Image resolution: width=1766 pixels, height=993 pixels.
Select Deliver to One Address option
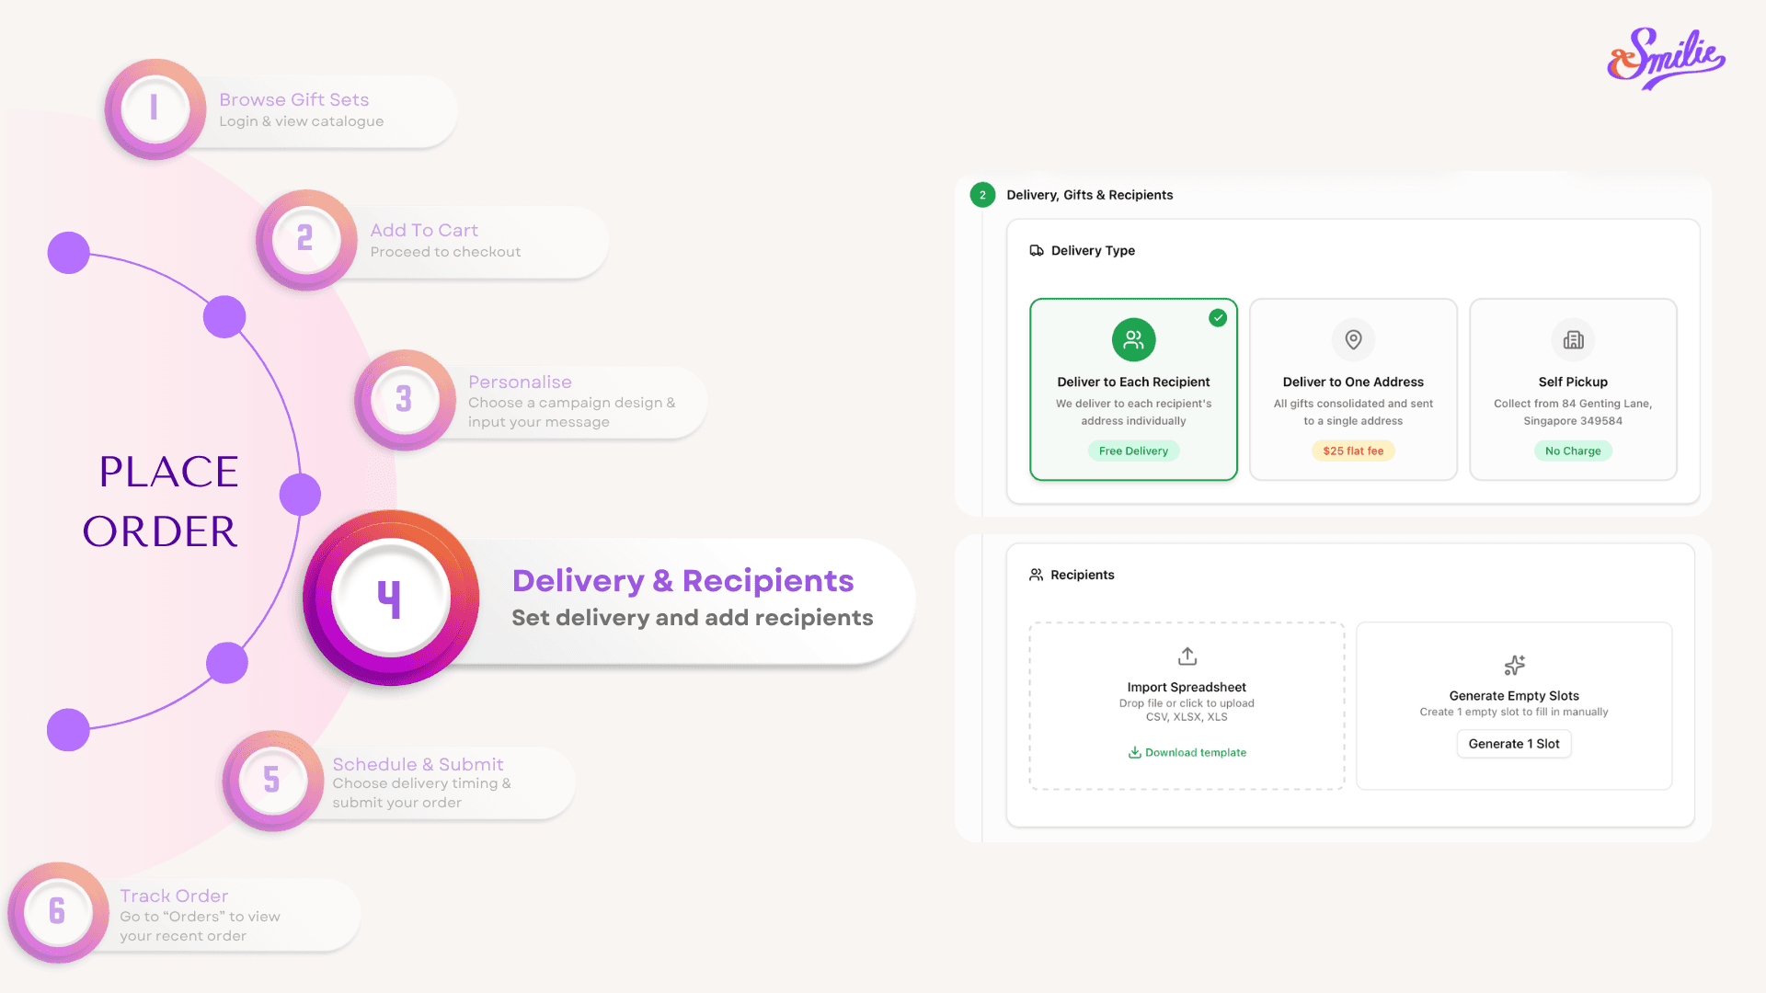pyautogui.click(x=1353, y=389)
